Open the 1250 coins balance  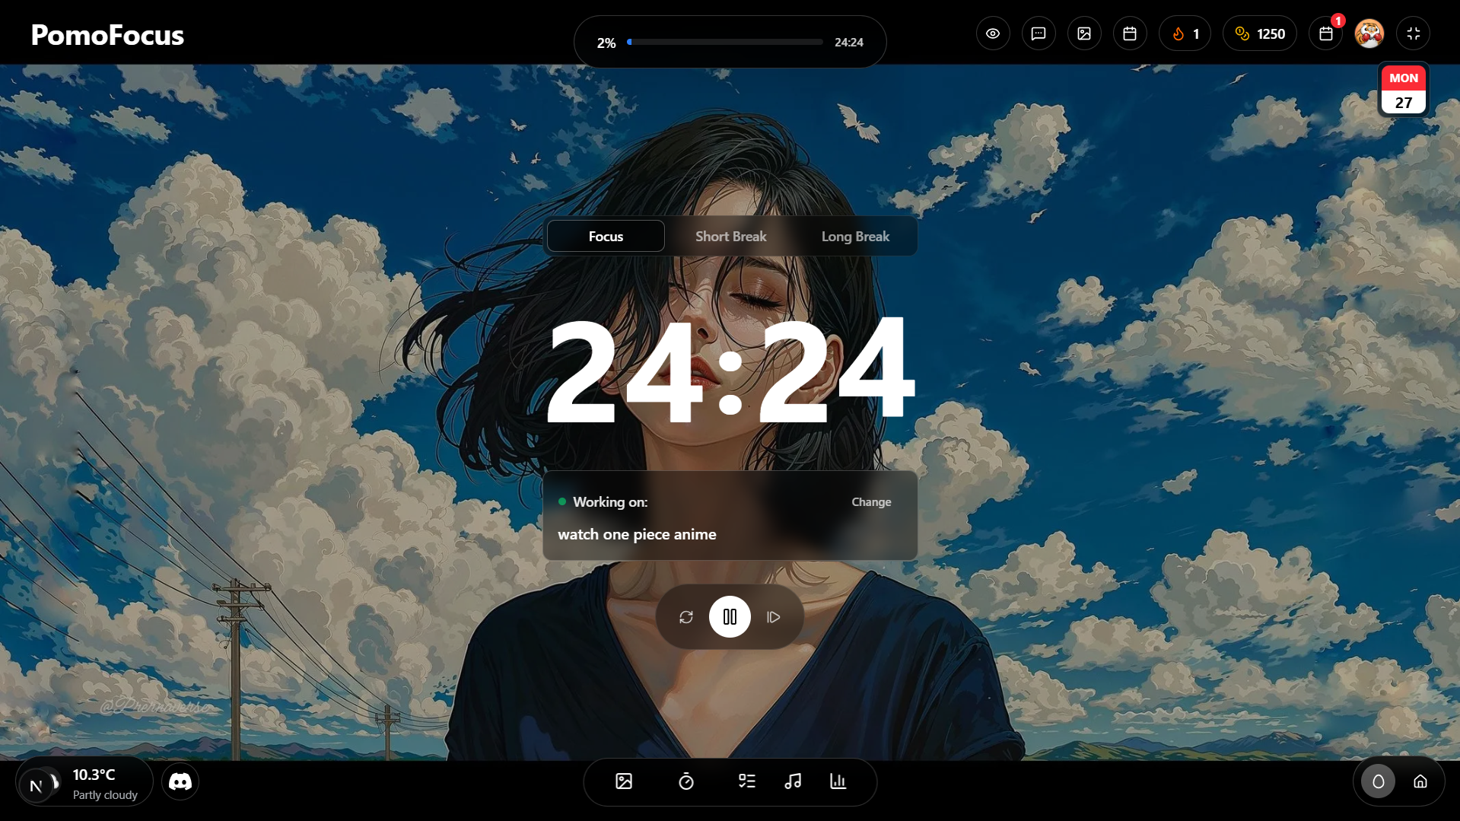click(x=1259, y=33)
